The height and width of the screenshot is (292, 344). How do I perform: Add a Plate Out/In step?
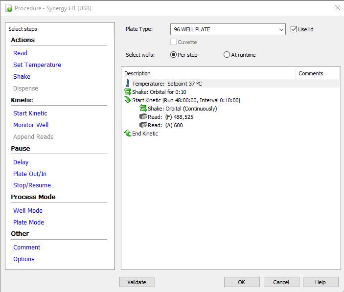pyautogui.click(x=30, y=174)
